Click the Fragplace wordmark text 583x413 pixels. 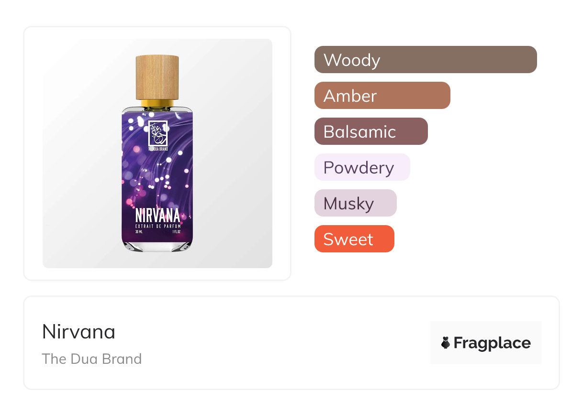[492, 343]
